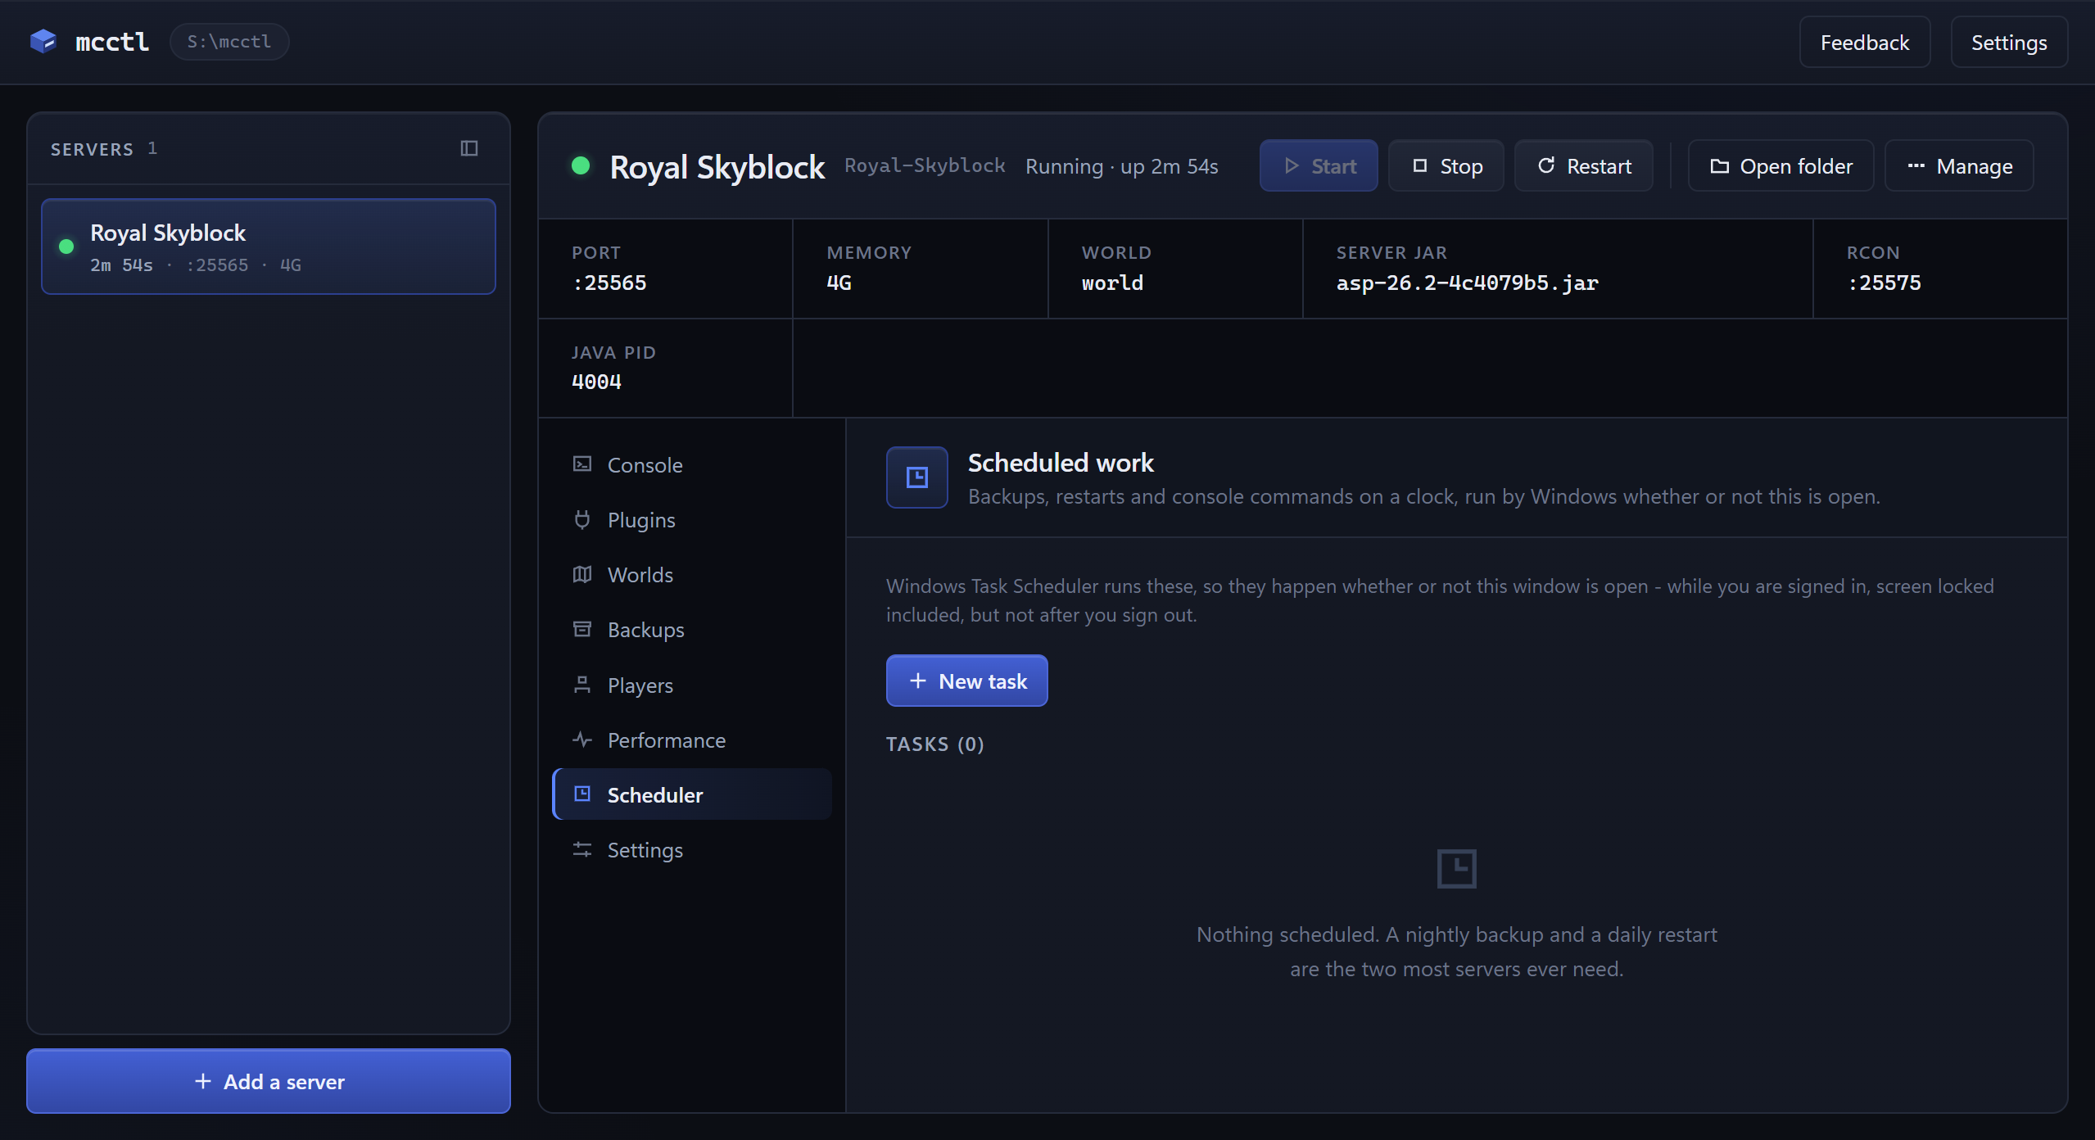Restart the server
The image size is (2095, 1140).
click(1584, 166)
